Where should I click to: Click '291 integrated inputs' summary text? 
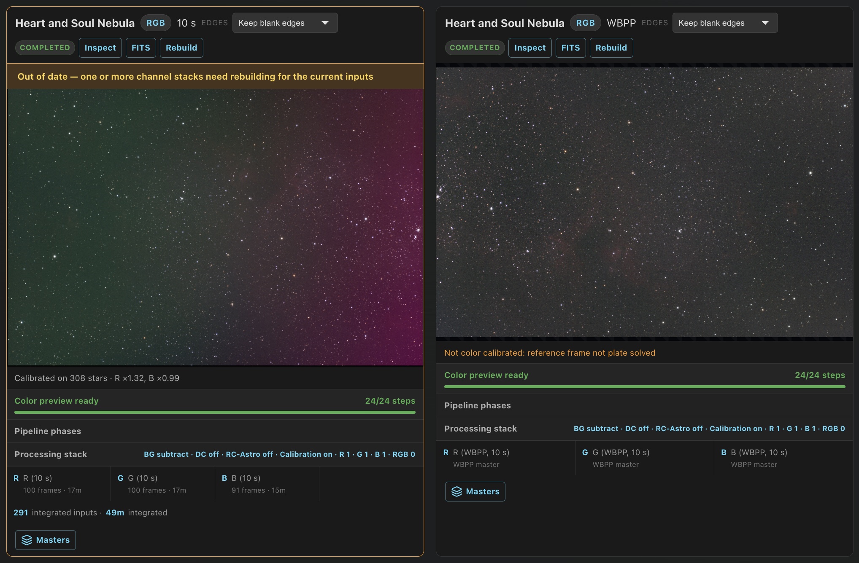point(55,512)
